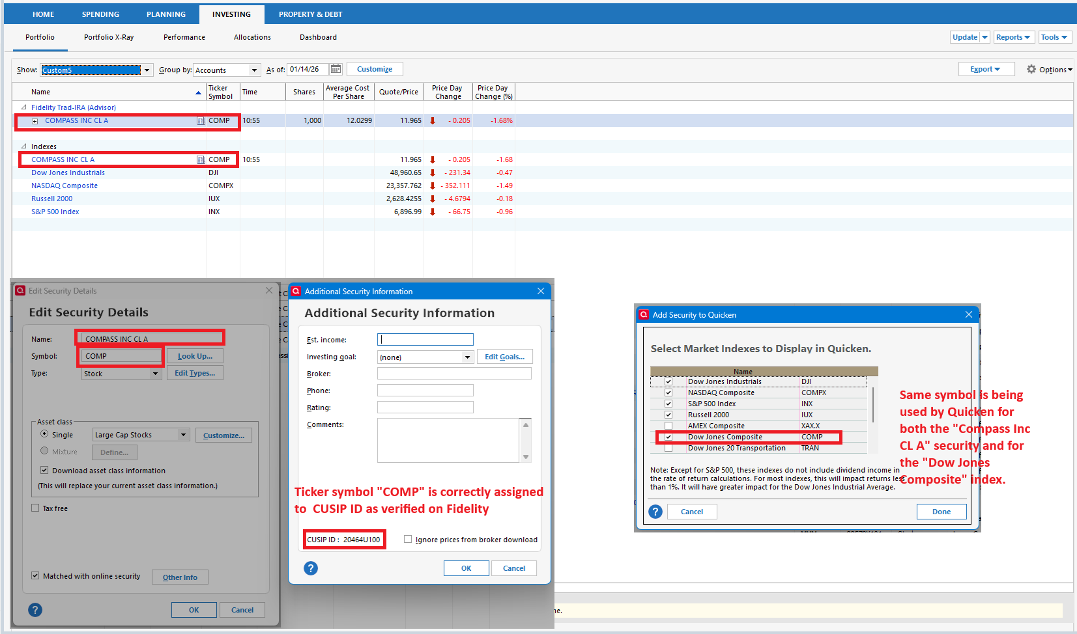This screenshot has width=1077, height=634.
Task: Go to the PROPERTY & DEBT tab
Action: pyautogui.click(x=310, y=14)
